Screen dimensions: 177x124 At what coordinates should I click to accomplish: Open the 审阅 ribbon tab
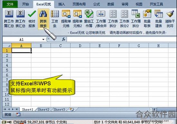pyautogui.click(x=125, y=4)
